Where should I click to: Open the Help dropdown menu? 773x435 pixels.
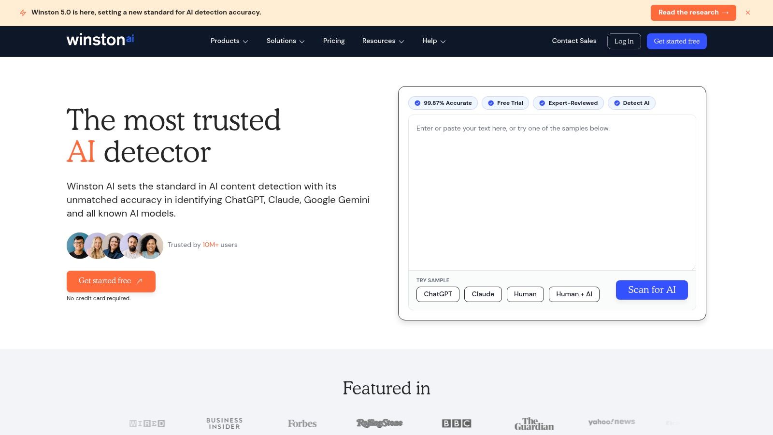point(434,41)
